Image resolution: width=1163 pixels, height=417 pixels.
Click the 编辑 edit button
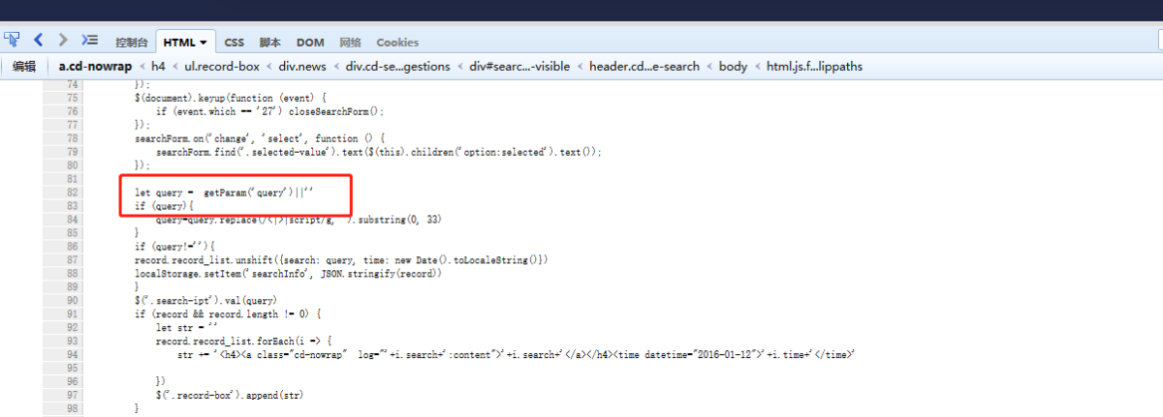click(x=24, y=67)
